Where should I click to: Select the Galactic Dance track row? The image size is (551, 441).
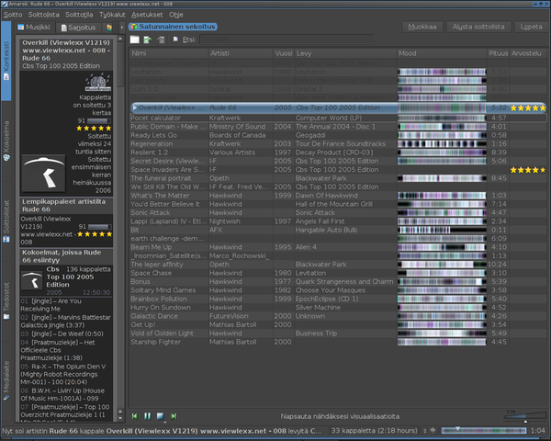tap(338, 316)
